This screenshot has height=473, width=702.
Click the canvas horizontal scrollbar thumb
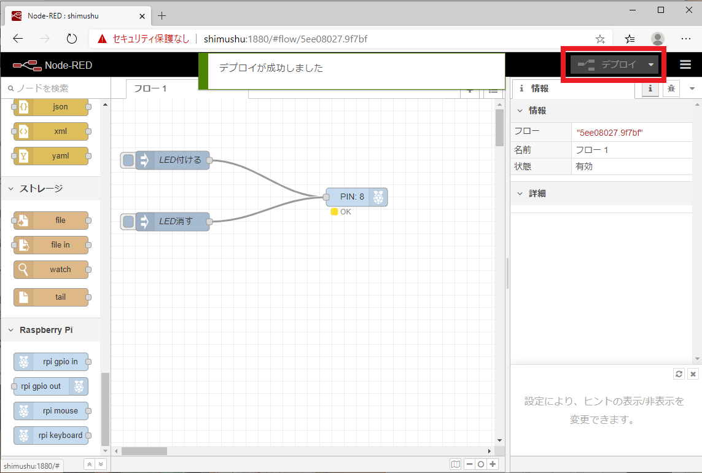(144, 451)
